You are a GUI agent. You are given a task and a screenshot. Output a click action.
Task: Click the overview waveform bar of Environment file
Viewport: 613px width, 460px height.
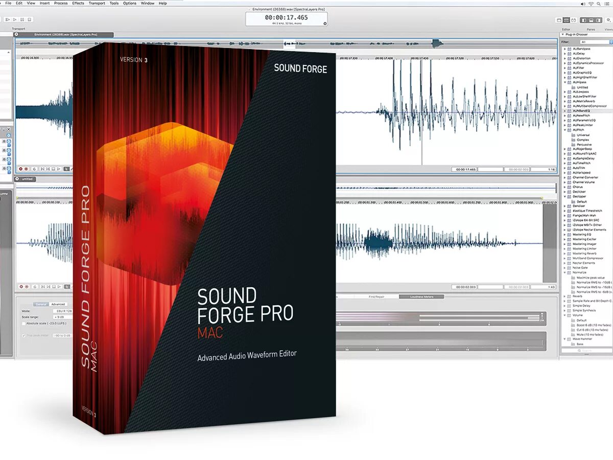[286, 44]
